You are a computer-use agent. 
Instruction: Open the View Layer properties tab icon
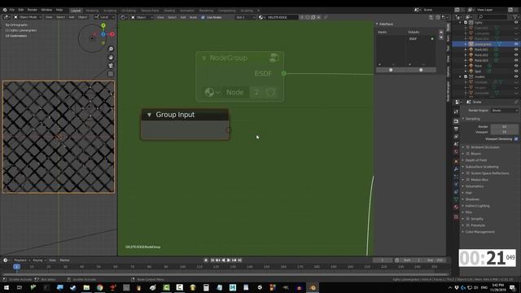coord(456,137)
